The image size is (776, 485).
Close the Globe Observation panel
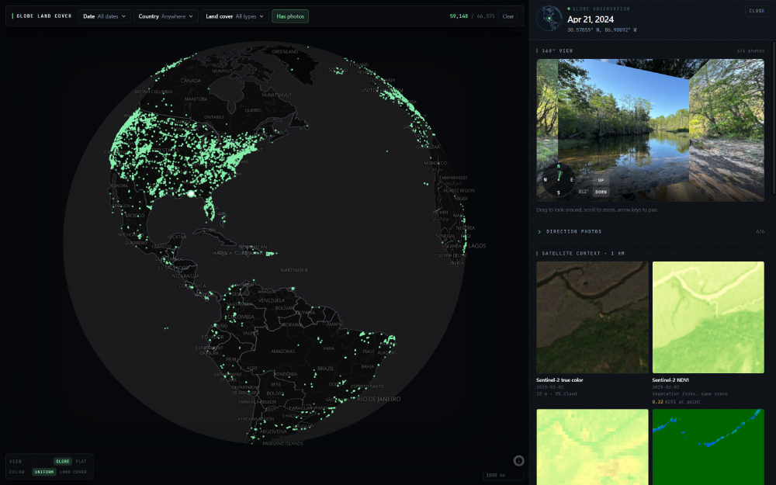click(x=757, y=11)
